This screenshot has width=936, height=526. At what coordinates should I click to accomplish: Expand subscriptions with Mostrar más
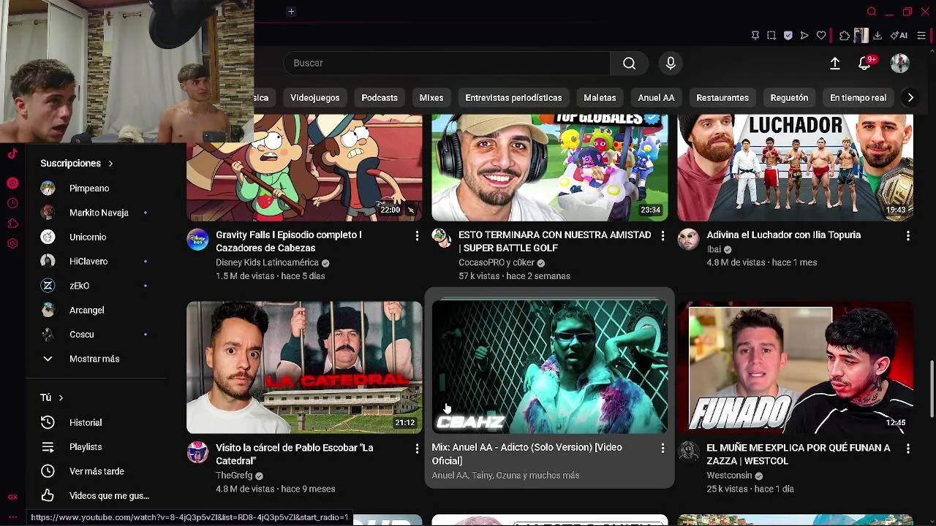tap(95, 359)
